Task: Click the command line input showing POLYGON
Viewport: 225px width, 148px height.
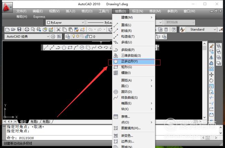Action: (x=59, y=138)
